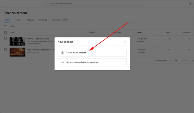
Task: Click the Date sort arrow icon
Action: (x=142, y=33)
